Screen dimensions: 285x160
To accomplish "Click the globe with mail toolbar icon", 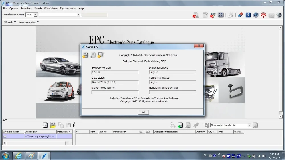I will pos(279,15).
